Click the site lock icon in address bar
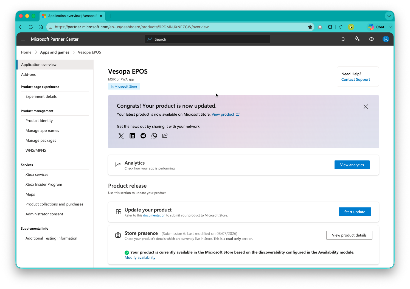This screenshot has height=289, width=410. (50, 27)
